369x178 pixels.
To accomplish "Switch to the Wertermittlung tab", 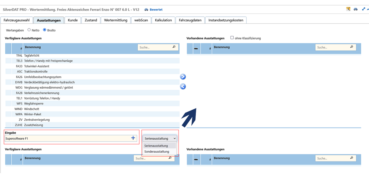I will [116, 20].
